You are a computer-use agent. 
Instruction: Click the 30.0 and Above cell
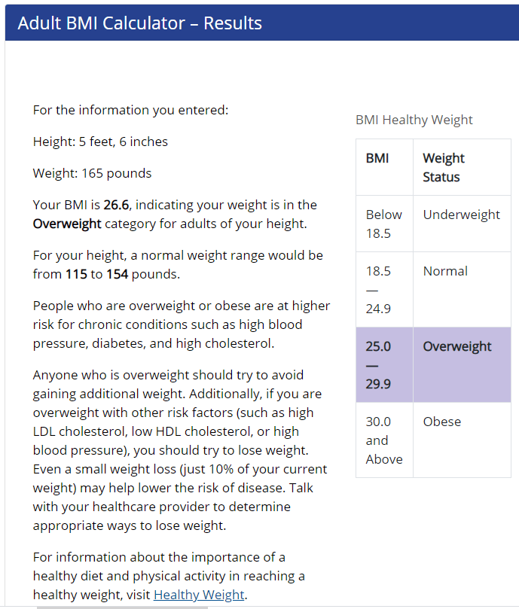[x=383, y=440]
